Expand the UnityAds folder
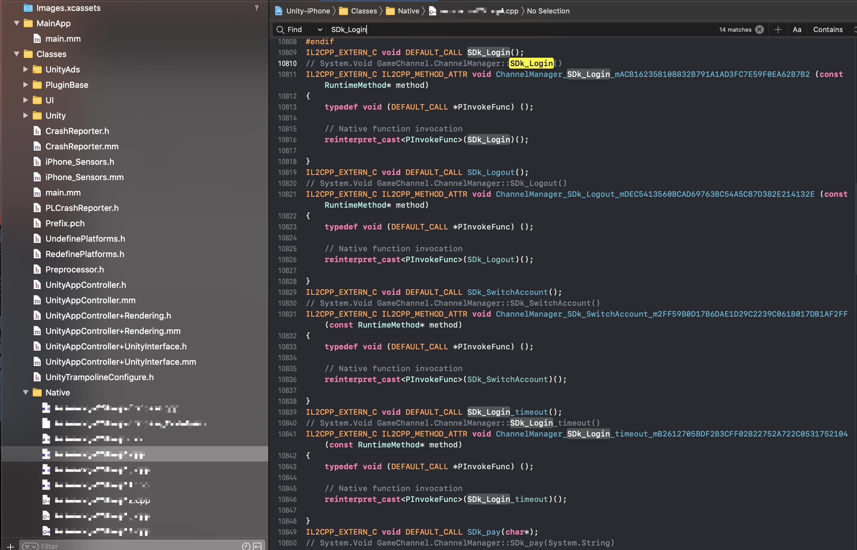The height and width of the screenshot is (550, 857). coord(25,69)
